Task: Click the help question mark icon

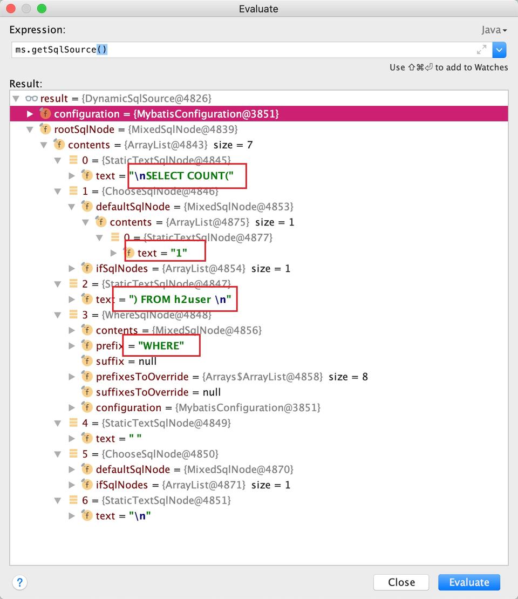Action: tap(19, 582)
